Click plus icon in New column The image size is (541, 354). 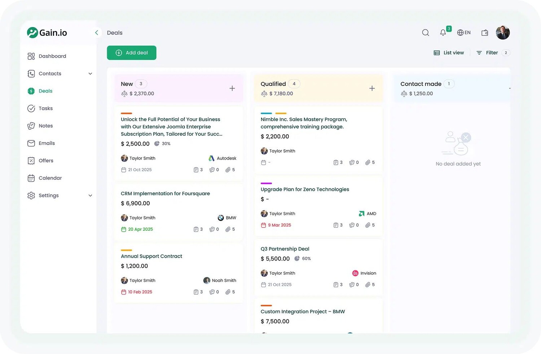[x=232, y=88]
